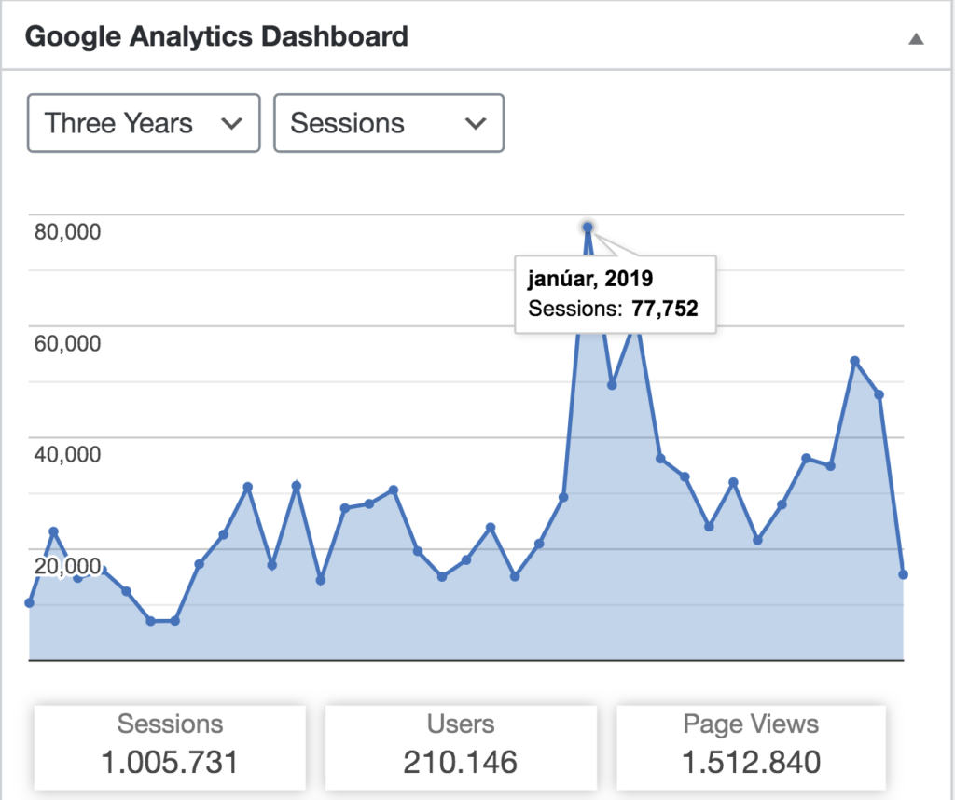Click the 20,000 axis label

point(67,566)
